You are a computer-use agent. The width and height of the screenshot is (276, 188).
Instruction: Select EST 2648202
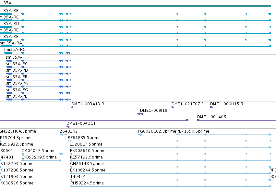(69, 131)
